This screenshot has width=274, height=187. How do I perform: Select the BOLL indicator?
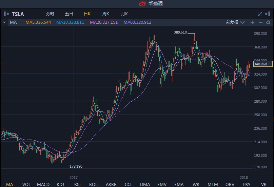(94, 184)
